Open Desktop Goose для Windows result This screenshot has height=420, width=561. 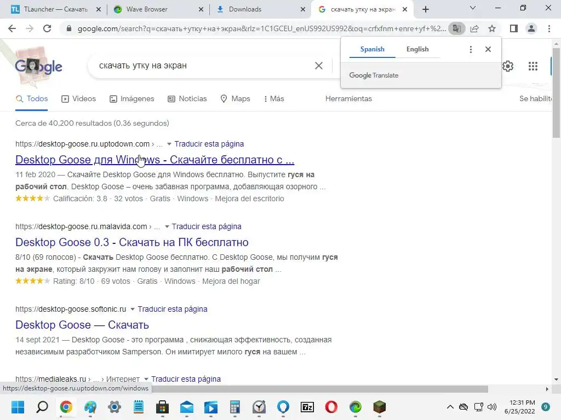pos(154,160)
